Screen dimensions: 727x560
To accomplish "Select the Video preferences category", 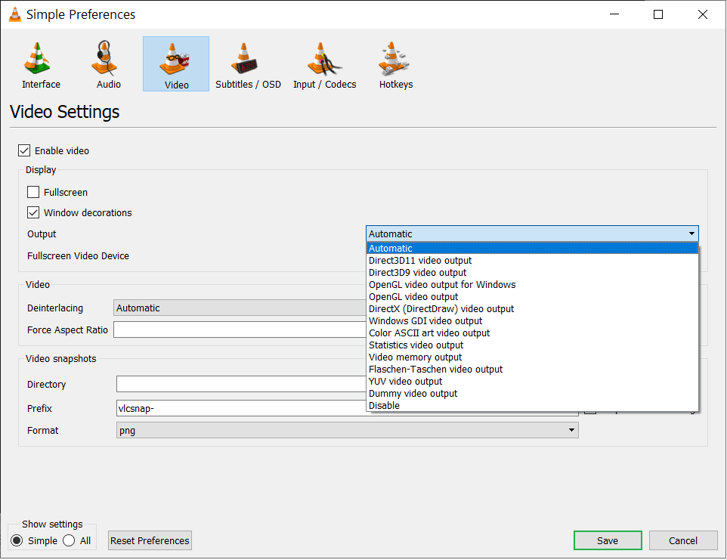I will pyautogui.click(x=176, y=64).
